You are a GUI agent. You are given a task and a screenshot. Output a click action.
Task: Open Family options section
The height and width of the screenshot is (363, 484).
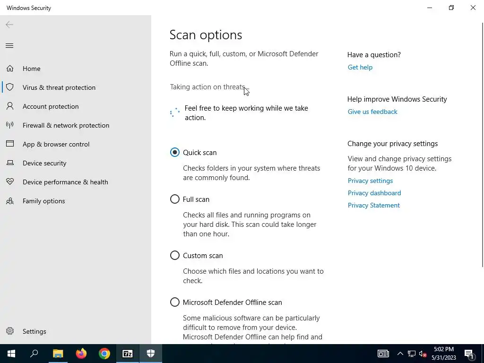[x=44, y=201]
